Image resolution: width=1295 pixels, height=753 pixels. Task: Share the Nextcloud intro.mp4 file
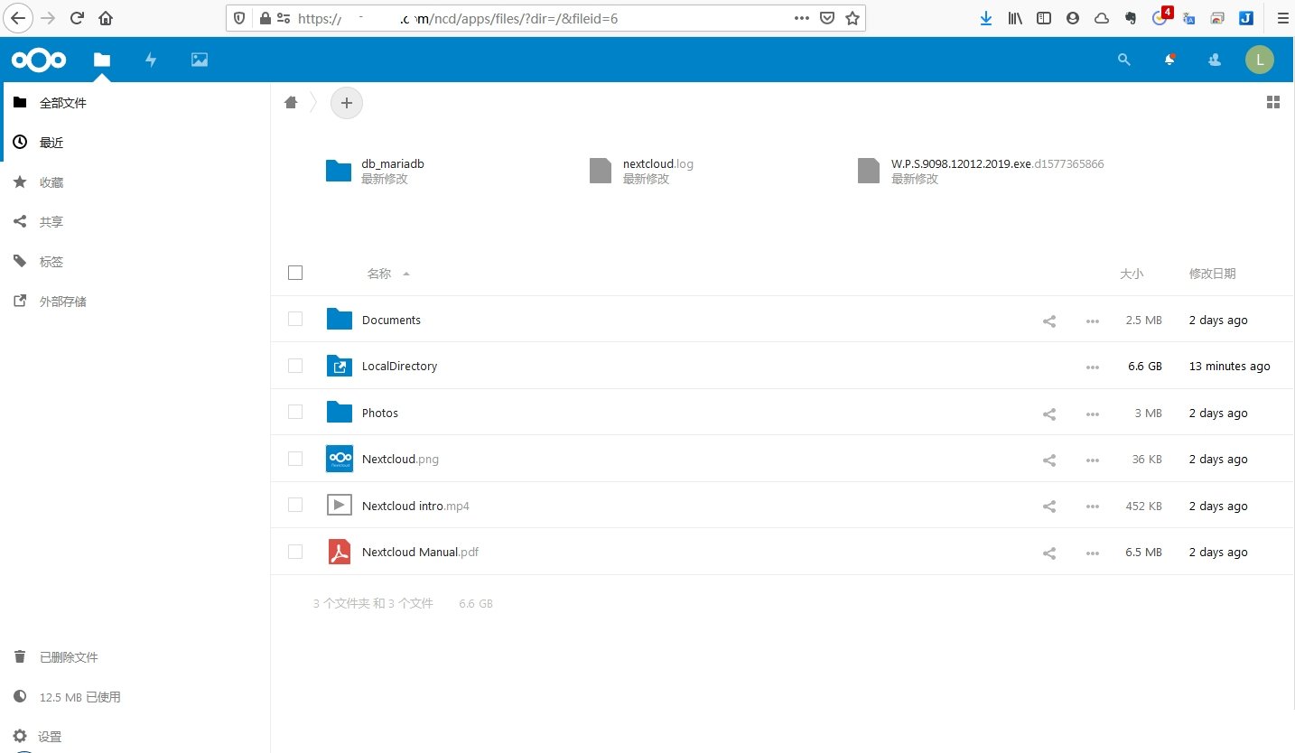(x=1049, y=507)
